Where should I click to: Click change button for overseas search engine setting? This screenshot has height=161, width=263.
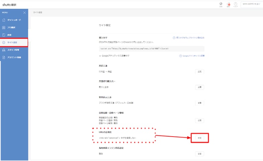[x=200, y=154]
